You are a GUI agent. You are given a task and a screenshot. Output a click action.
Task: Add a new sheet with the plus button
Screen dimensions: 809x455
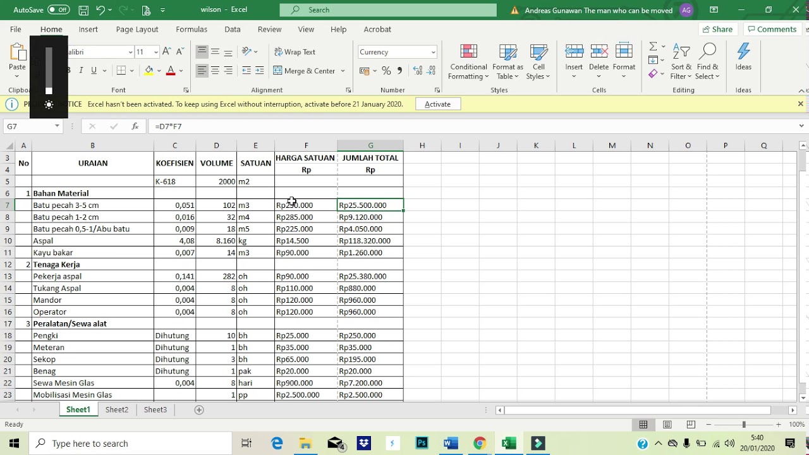(x=199, y=409)
